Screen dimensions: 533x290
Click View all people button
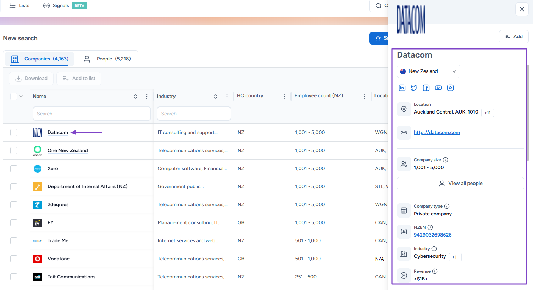click(460, 184)
